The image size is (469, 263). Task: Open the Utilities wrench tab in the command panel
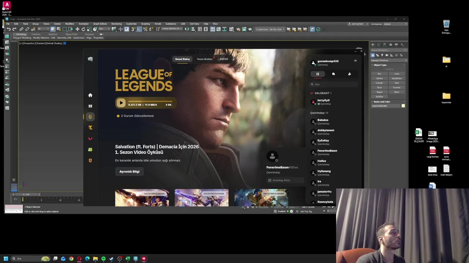(402, 45)
